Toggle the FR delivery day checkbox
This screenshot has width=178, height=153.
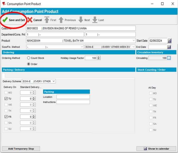[x=6, y=117]
